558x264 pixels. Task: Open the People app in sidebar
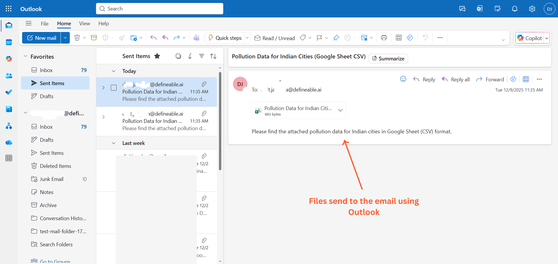[9, 76]
